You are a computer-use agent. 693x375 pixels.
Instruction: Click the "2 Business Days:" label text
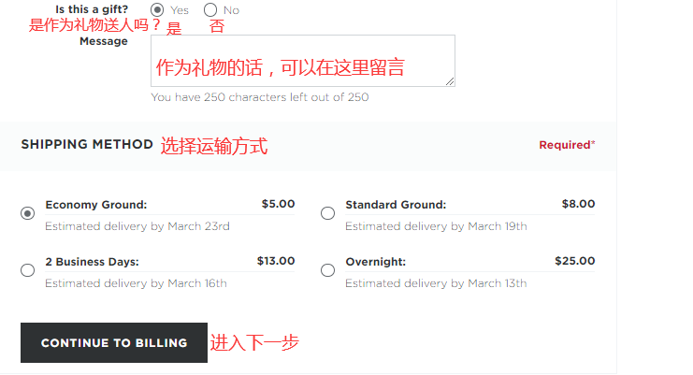click(x=92, y=262)
